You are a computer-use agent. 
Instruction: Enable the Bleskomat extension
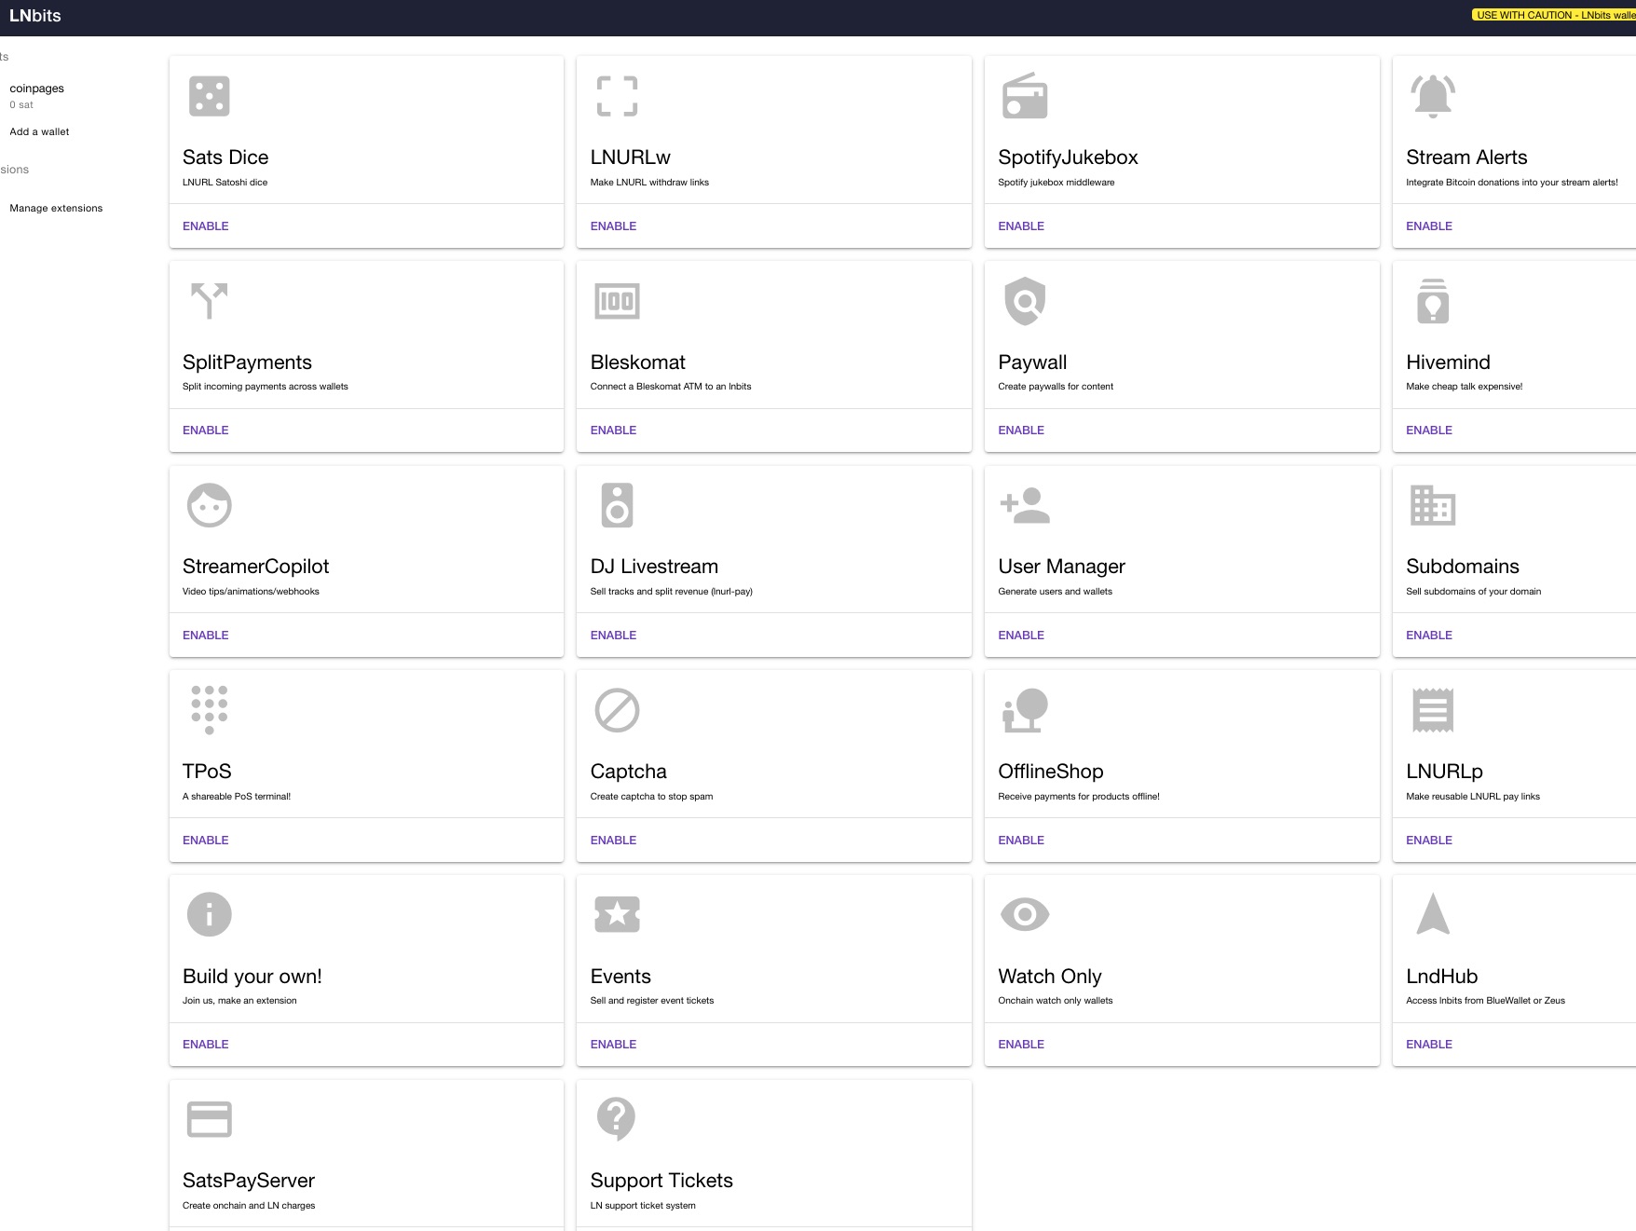(613, 430)
